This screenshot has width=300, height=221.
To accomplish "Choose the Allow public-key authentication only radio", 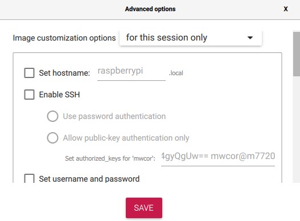I will [x=52, y=138].
